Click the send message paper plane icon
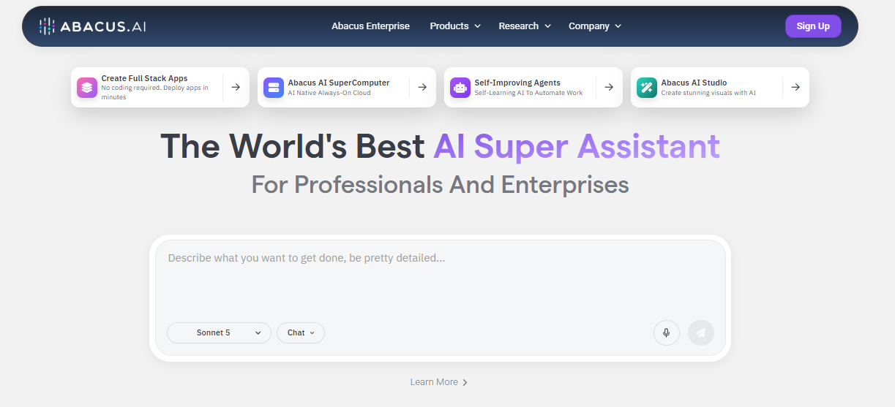895x407 pixels. tap(701, 332)
